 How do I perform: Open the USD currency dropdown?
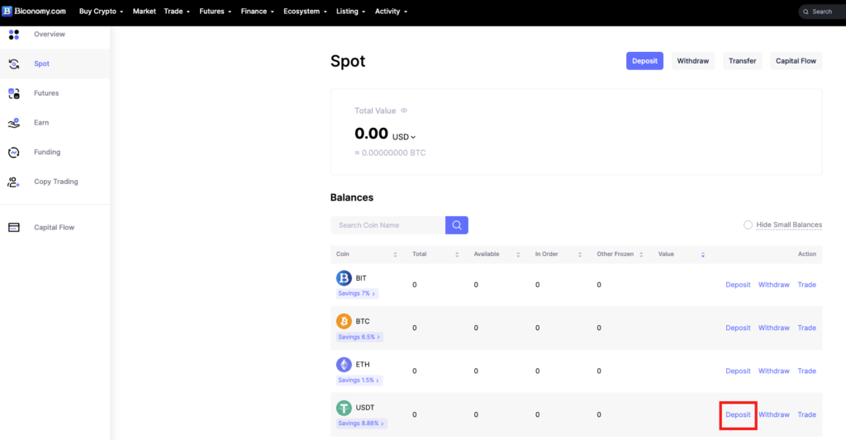coord(403,137)
